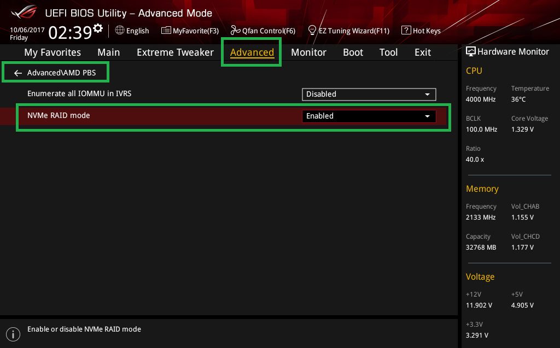Click the 2133 MHz memory frequency value
Viewport: 560px width, 348px height.
(x=480, y=217)
